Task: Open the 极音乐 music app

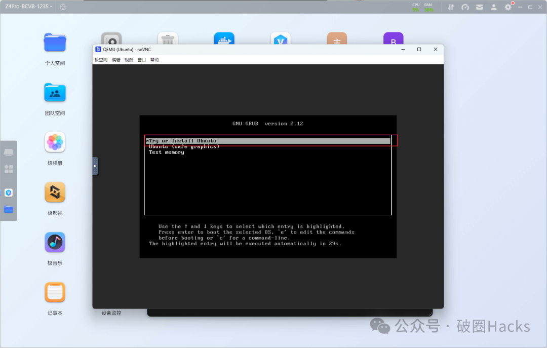Action: (55, 243)
